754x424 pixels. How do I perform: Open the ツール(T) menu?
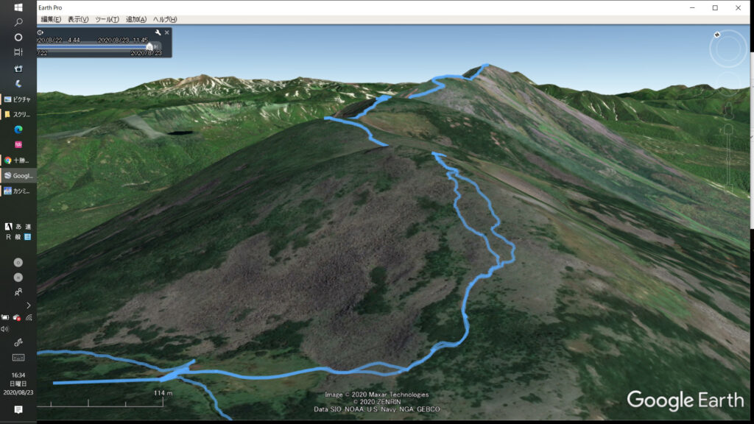tap(107, 19)
